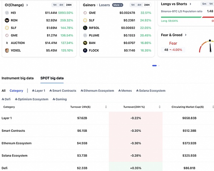The width and height of the screenshot is (214, 171).
Task: Click flame icon beside Smart Contracts filter
Action: coord(51,91)
